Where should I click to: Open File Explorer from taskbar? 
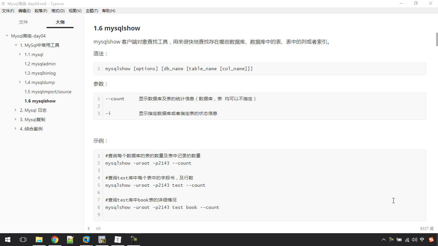39,240
